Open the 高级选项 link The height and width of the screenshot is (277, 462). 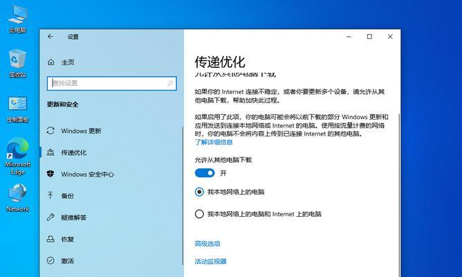(207, 244)
